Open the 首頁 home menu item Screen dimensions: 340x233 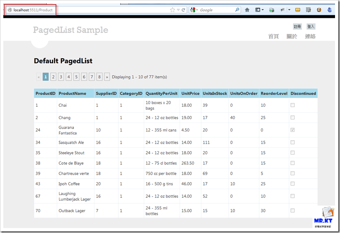(273, 36)
